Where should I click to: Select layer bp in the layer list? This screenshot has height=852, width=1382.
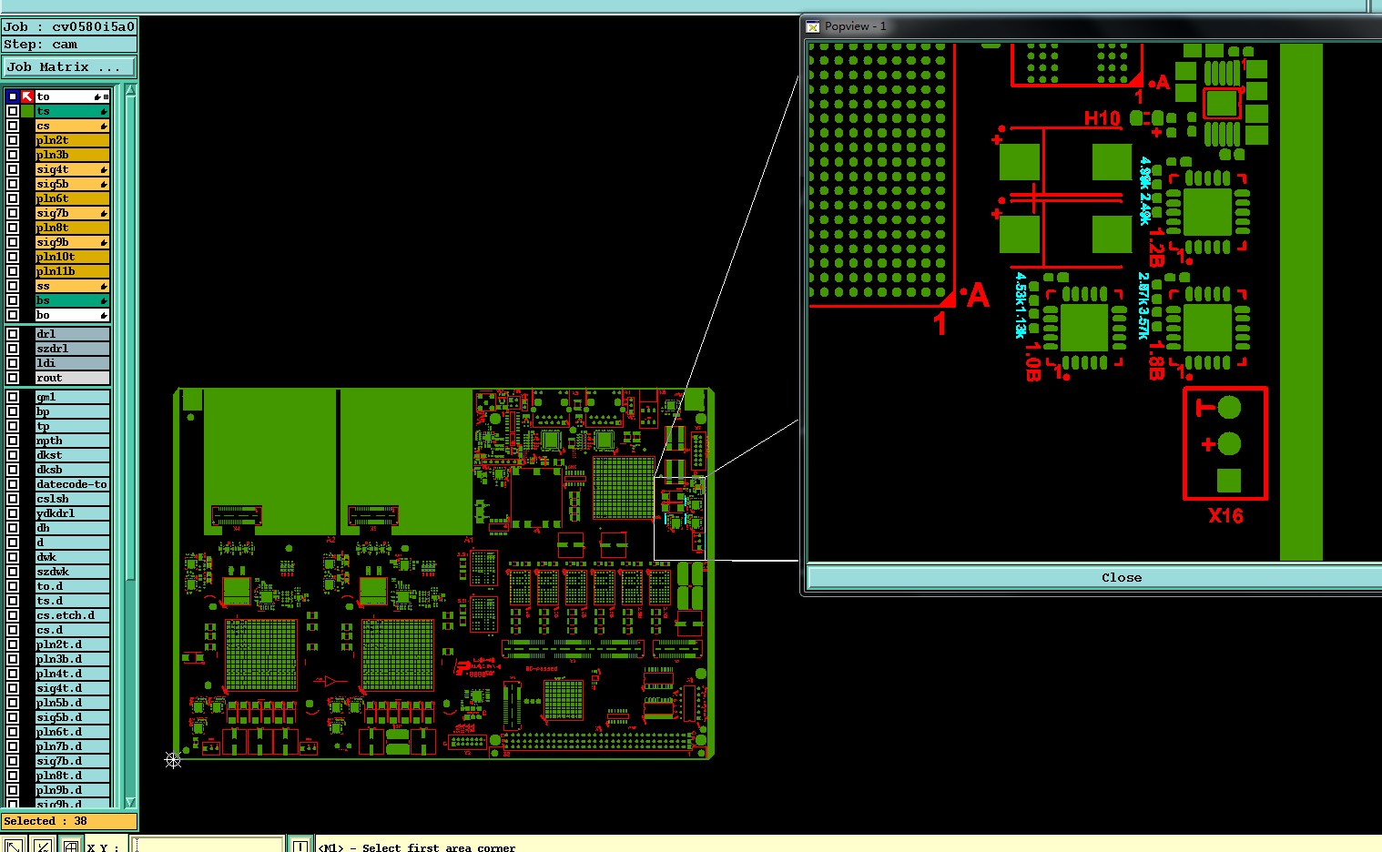pos(72,411)
